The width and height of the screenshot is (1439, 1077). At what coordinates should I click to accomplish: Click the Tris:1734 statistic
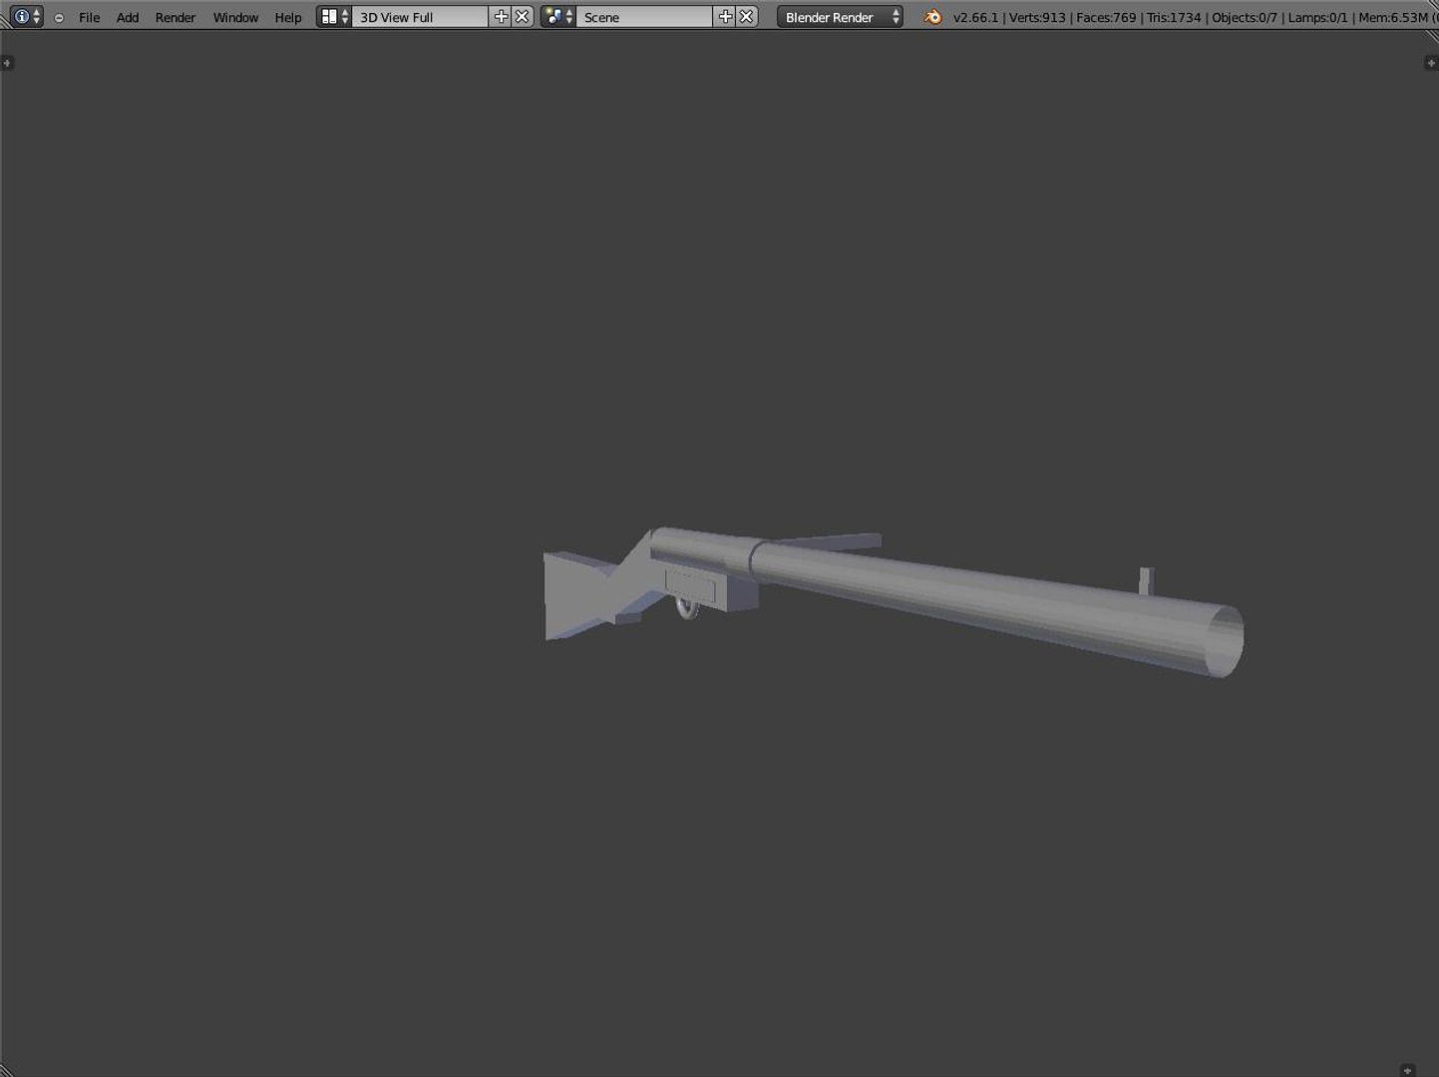coord(1174,17)
